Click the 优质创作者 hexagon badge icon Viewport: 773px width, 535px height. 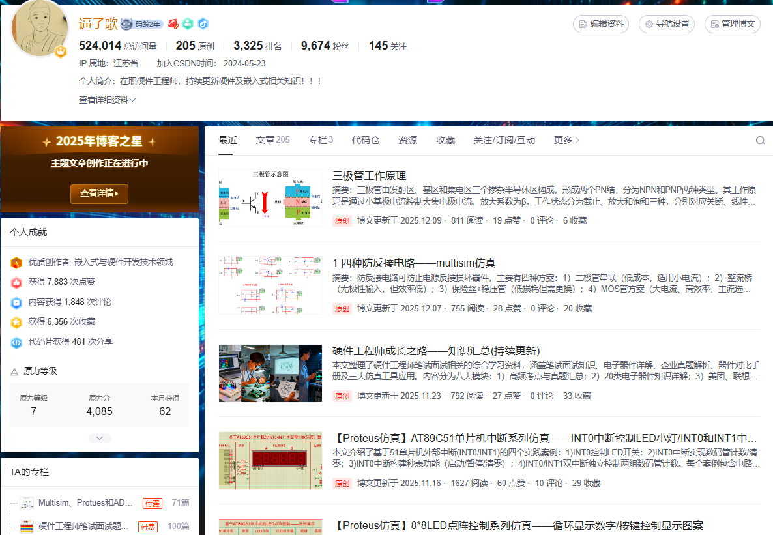click(x=16, y=263)
